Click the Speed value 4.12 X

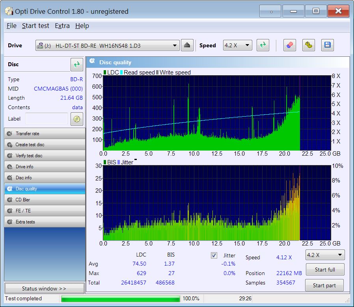[284, 257]
